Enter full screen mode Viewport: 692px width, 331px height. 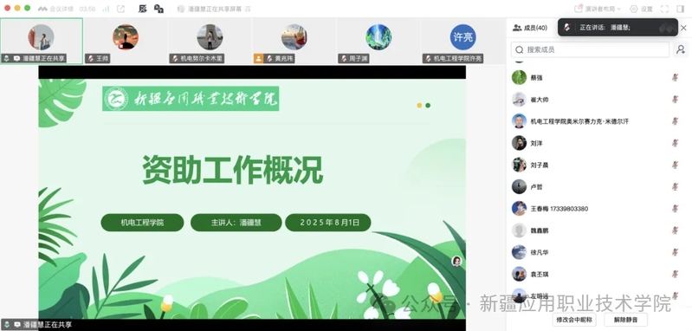[664, 9]
